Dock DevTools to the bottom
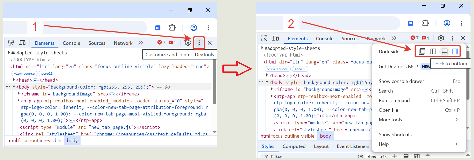474x160 pixels. (x=445, y=51)
